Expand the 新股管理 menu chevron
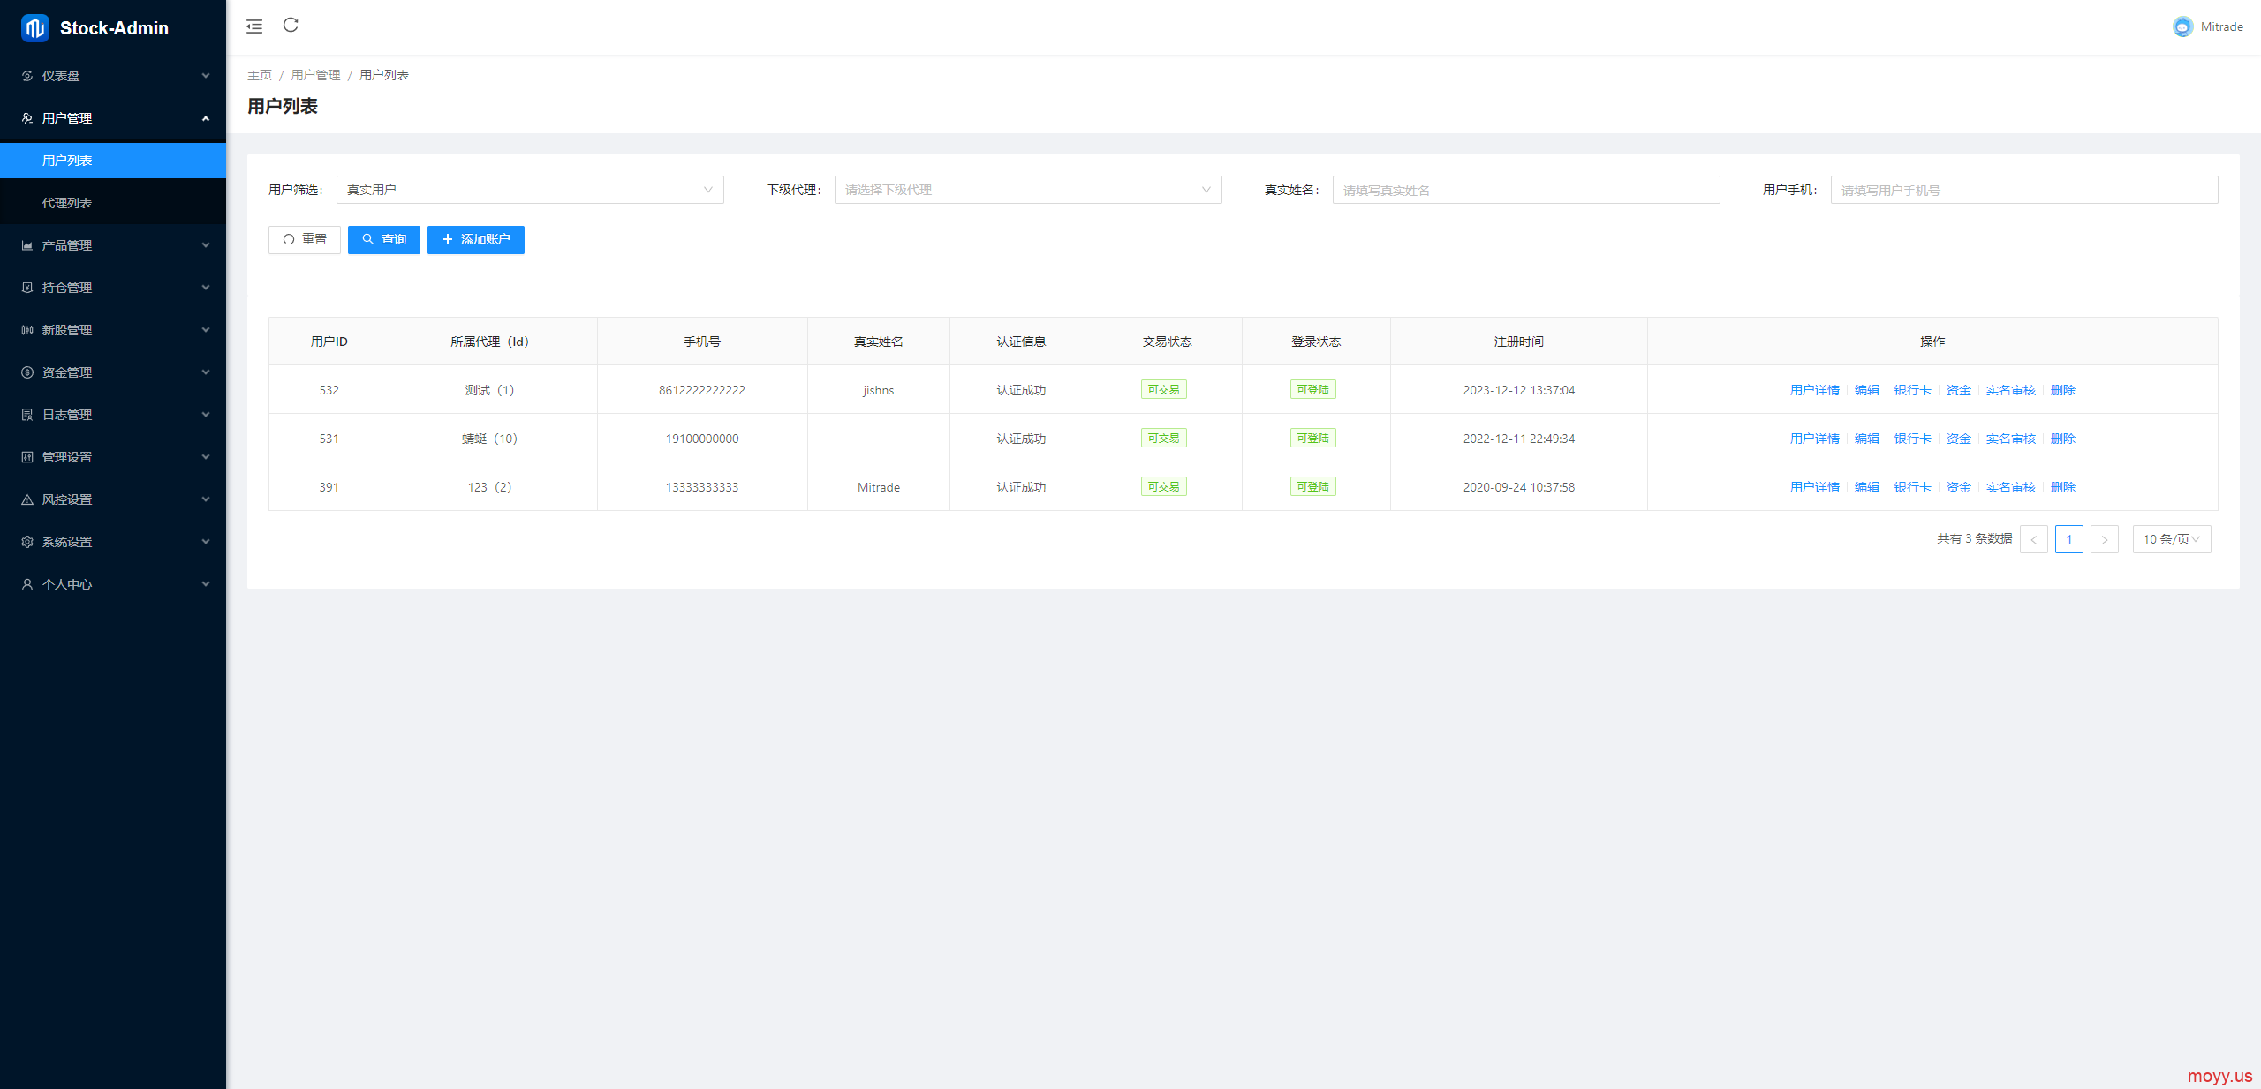The height and width of the screenshot is (1089, 2261). coord(206,330)
